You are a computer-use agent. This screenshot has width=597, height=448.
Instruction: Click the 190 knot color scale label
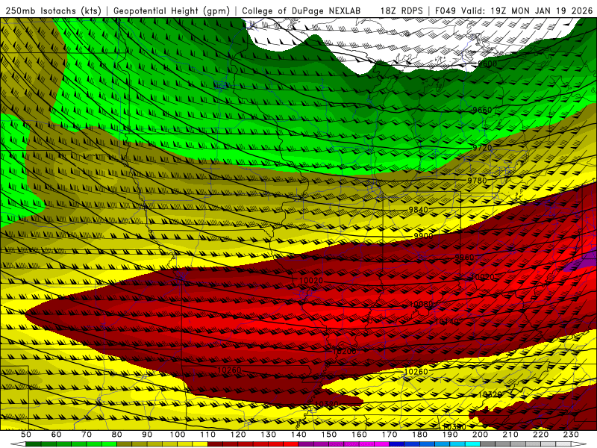pyautogui.click(x=451, y=435)
